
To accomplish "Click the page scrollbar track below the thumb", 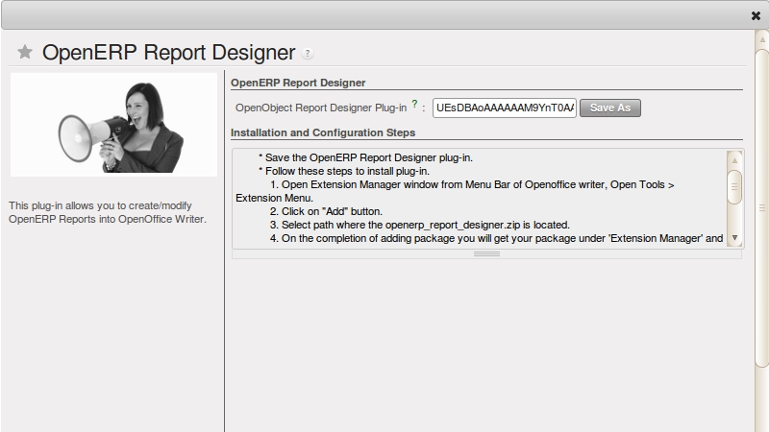I will 762,398.
